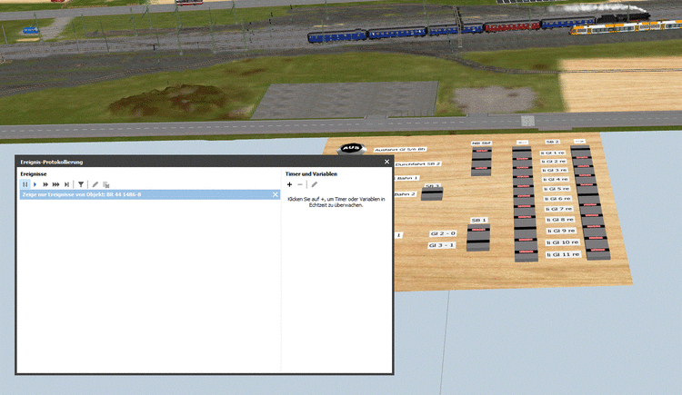Click the 'li Gl 10 re' label

562,242
